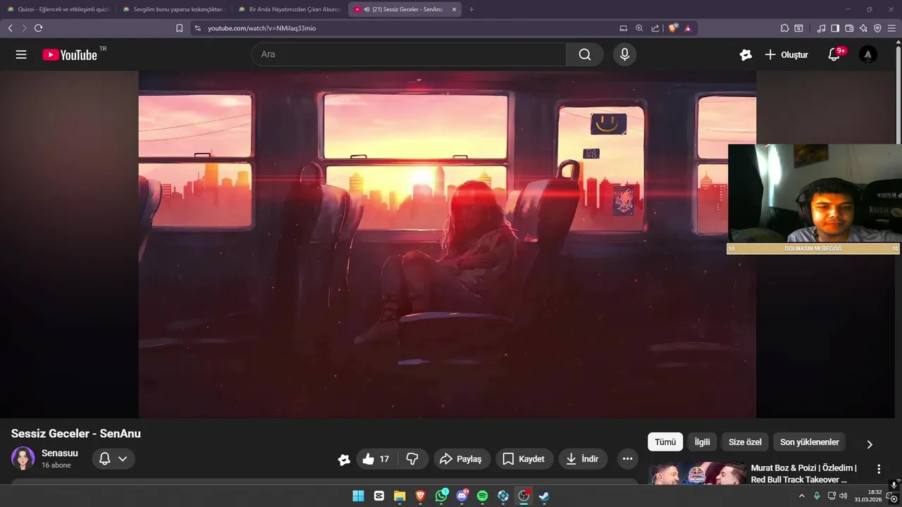Open Steam from the taskbar
The height and width of the screenshot is (507, 902).
coord(544,496)
